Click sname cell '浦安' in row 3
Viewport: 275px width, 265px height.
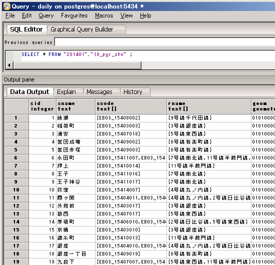(x=76, y=134)
